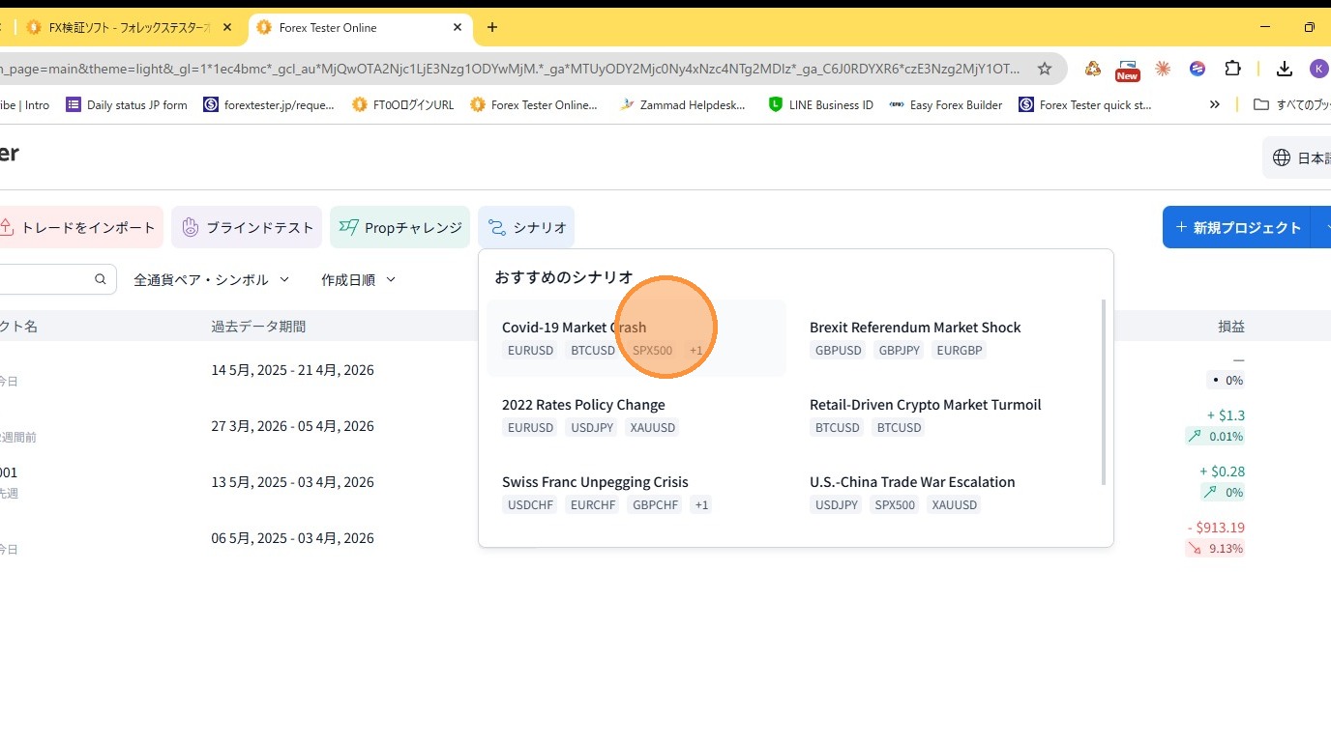Image resolution: width=1331 pixels, height=743 pixels.
Task: Open the browser downloads icon
Action: 1285,69
